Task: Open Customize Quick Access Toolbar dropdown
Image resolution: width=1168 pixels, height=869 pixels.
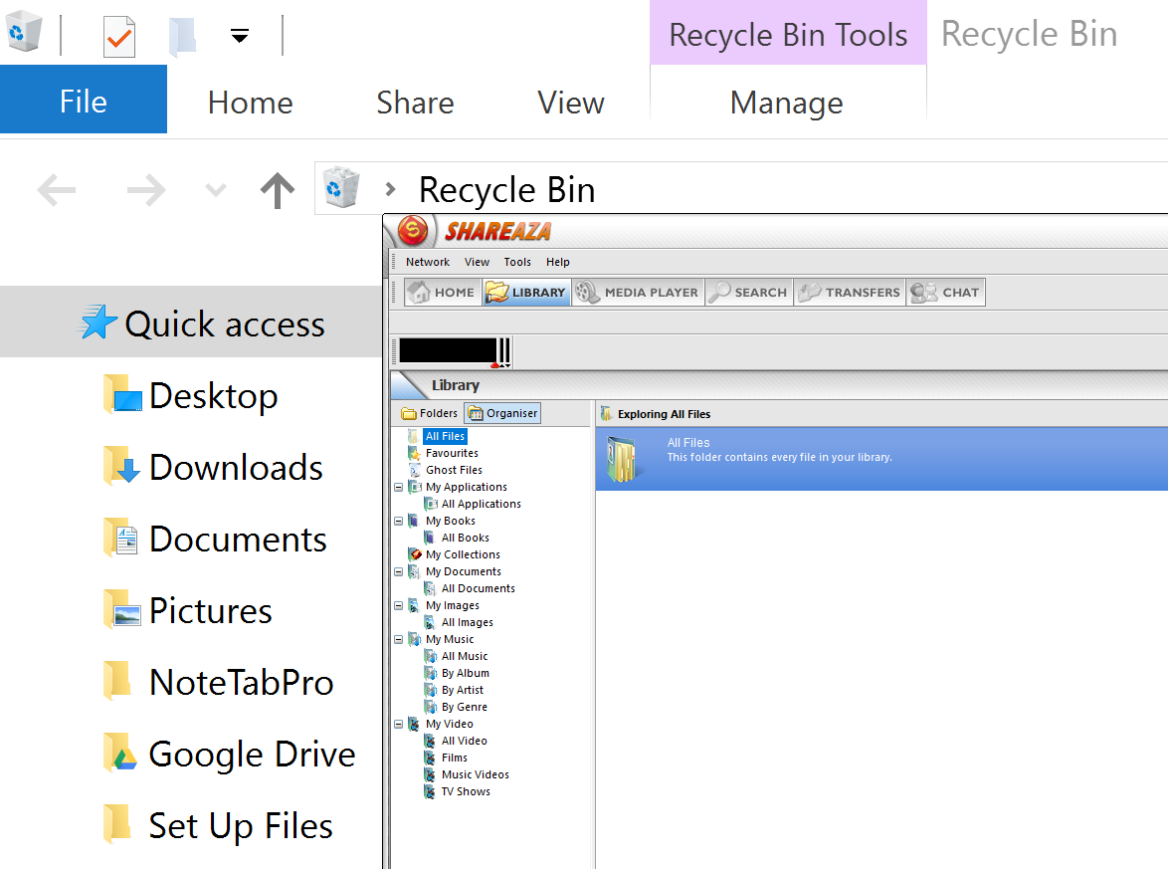Action: pyautogui.click(x=239, y=37)
